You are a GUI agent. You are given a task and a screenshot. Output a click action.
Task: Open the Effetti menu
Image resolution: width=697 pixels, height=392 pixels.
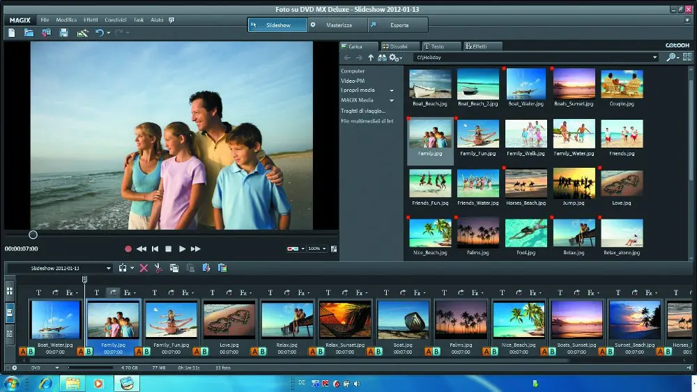point(91,20)
